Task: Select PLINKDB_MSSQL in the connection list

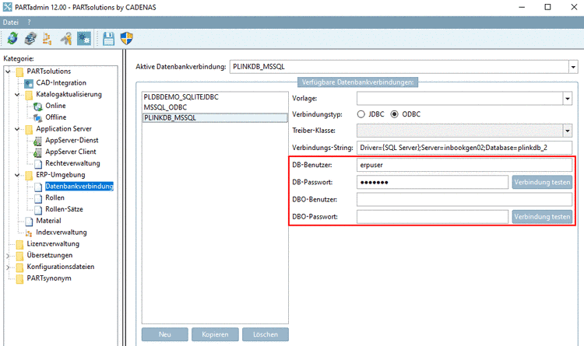Action: tap(215, 117)
